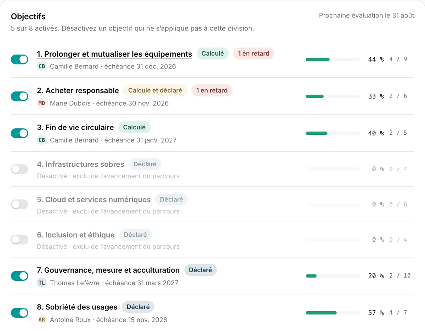Image resolution: width=425 pixels, height=334 pixels.
Task: Disable objective 1 Prolonger et mutualiser toggle
Action: pyautogui.click(x=19, y=60)
